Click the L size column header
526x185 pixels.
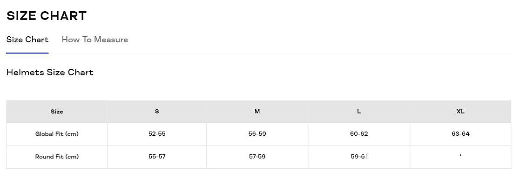(359, 112)
